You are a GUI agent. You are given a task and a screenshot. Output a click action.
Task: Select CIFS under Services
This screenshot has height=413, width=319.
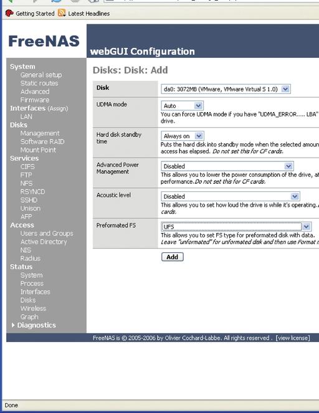(27, 167)
